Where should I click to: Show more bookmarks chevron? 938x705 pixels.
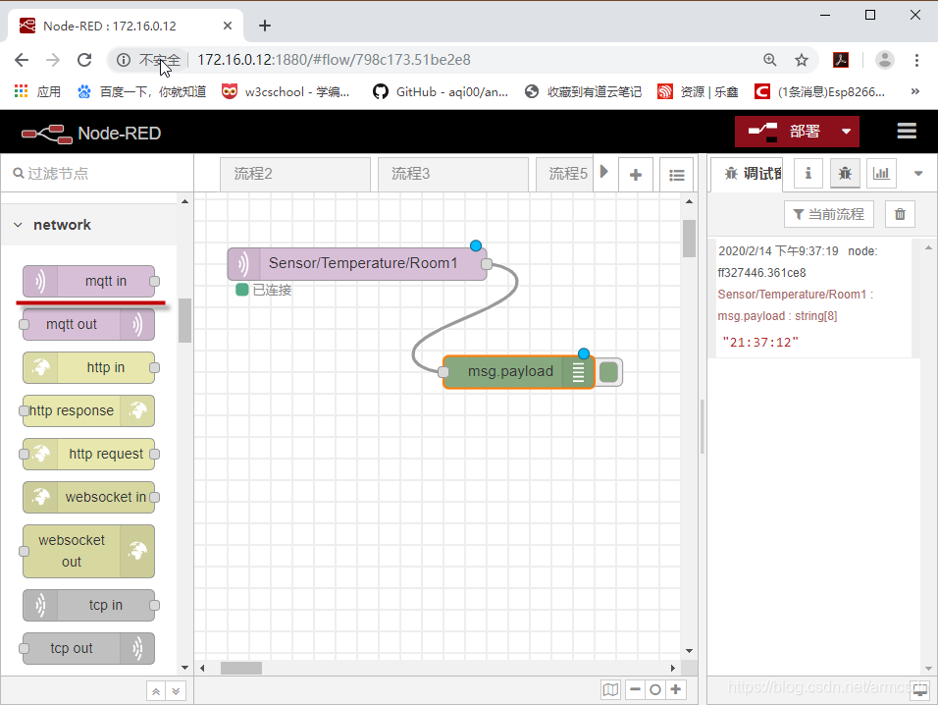[x=914, y=91]
